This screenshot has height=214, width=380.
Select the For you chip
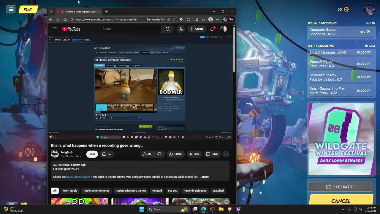[172, 191]
